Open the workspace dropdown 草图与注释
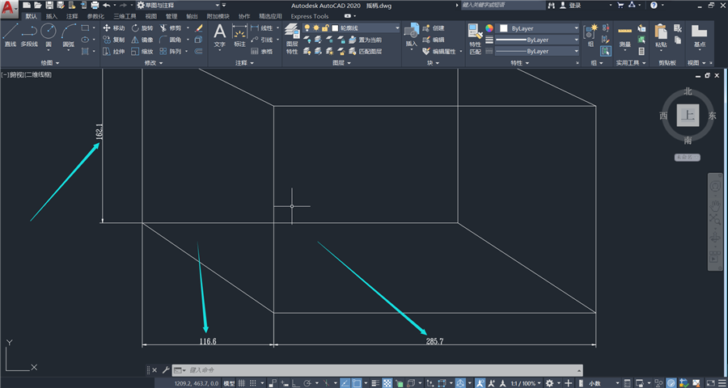Viewport: 728px width, 388px height. (178, 5)
